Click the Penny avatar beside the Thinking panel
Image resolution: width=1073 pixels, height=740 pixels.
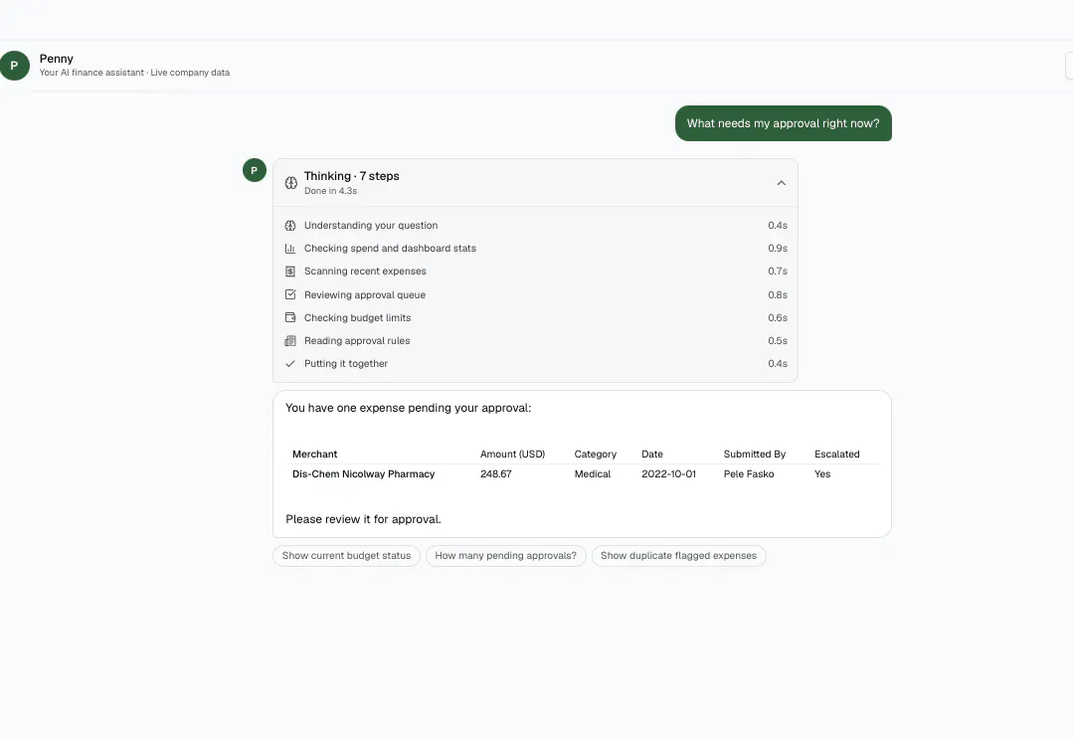255,170
